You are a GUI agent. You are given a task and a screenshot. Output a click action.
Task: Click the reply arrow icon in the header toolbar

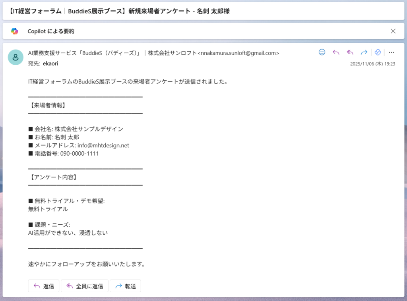336,52
